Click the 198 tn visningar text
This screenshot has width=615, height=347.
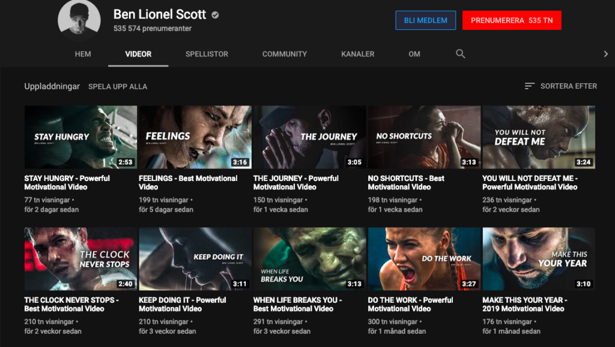[393, 200]
